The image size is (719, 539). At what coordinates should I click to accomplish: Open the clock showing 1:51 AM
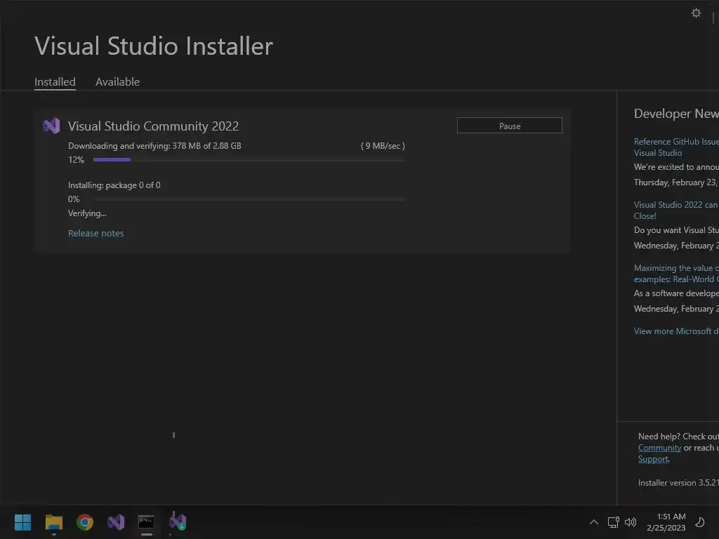pos(666,522)
